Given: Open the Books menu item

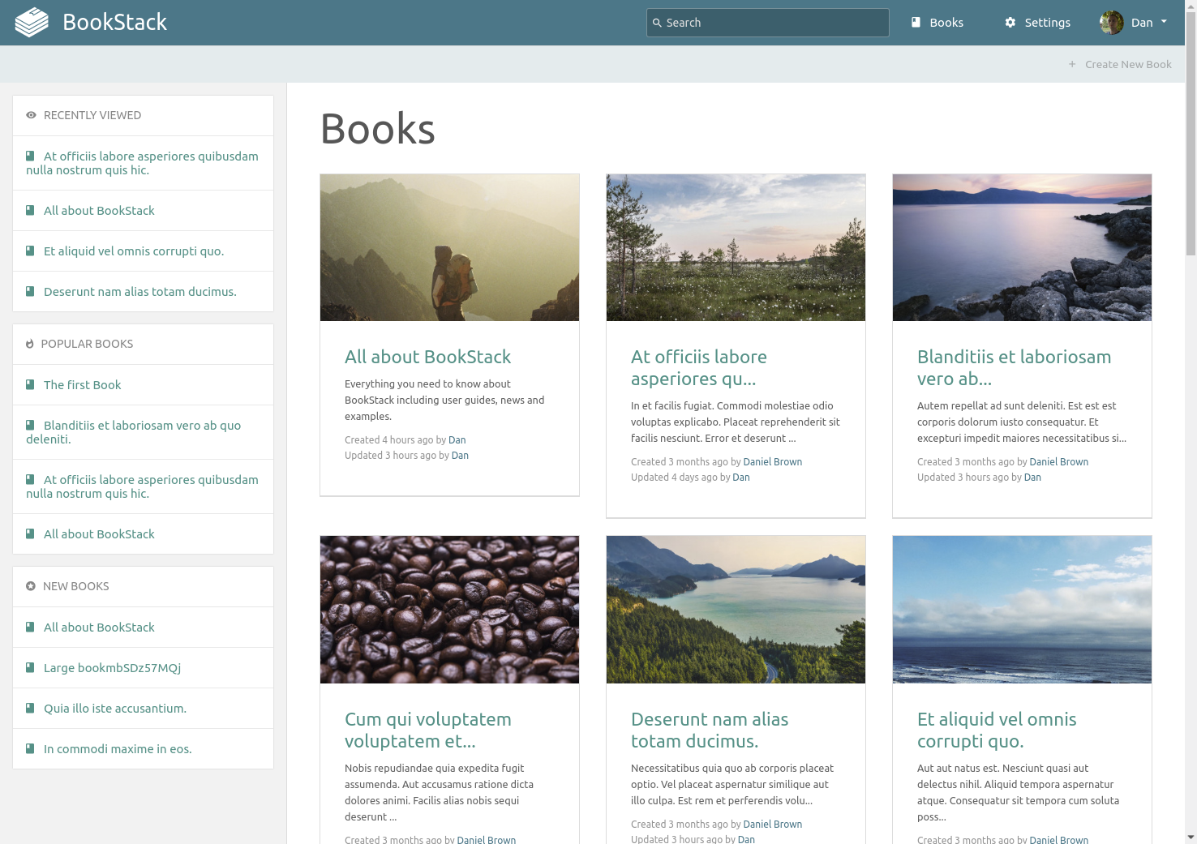Looking at the screenshot, I should 937,23.
